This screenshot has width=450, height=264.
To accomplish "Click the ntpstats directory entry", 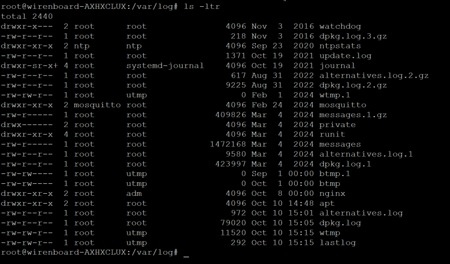I will [x=340, y=46].
